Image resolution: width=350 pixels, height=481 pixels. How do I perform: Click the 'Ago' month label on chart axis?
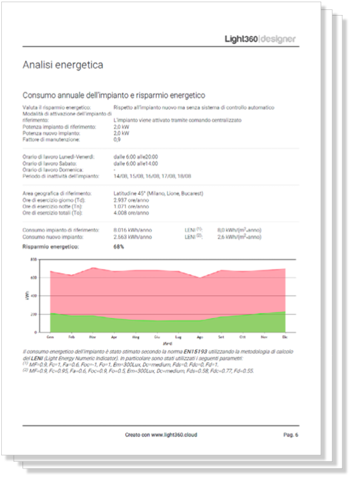pos(200,337)
